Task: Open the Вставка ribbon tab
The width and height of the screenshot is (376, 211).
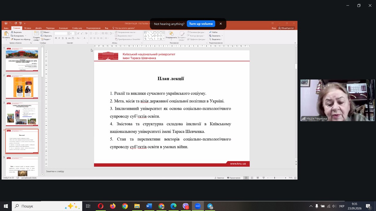Action: 28,28
